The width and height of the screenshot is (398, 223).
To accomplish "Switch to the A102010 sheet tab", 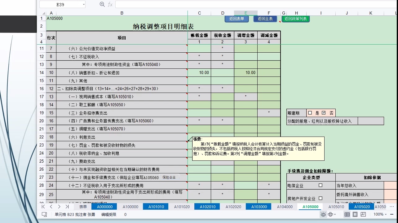I will click(x=207, y=207).
